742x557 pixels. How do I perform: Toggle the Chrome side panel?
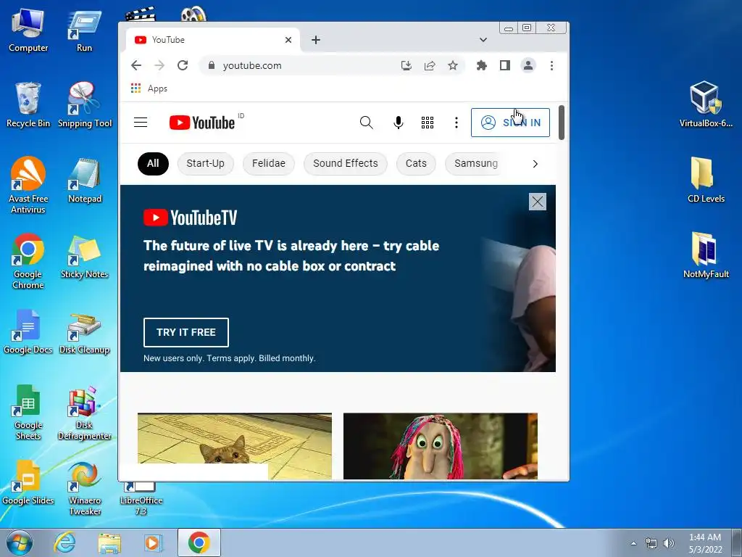point(505,65)
